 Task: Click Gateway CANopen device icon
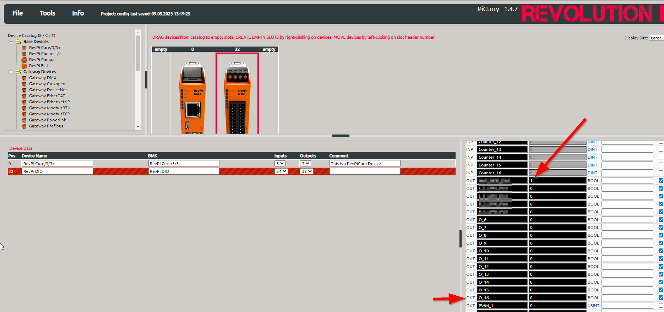click(24, 84)
